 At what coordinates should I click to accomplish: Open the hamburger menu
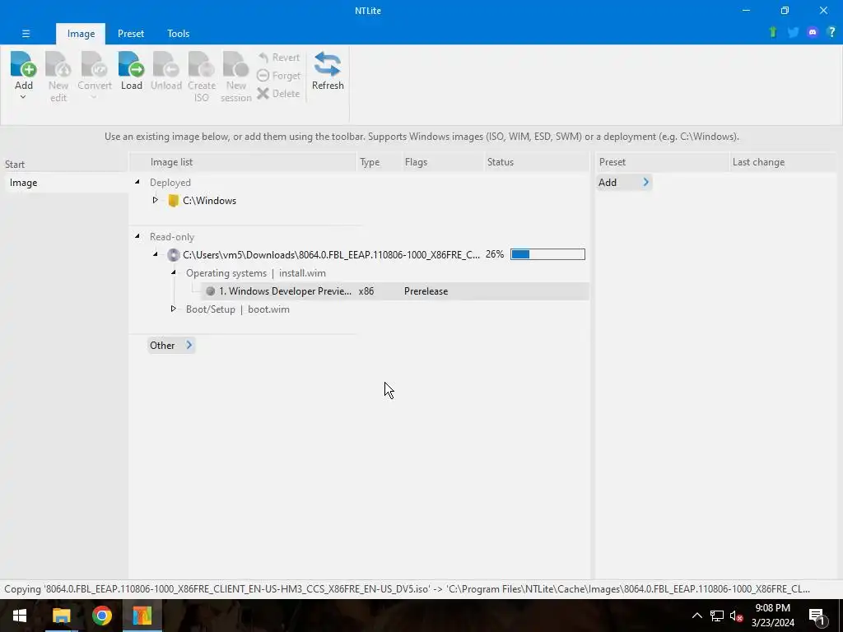pos(26,33)
